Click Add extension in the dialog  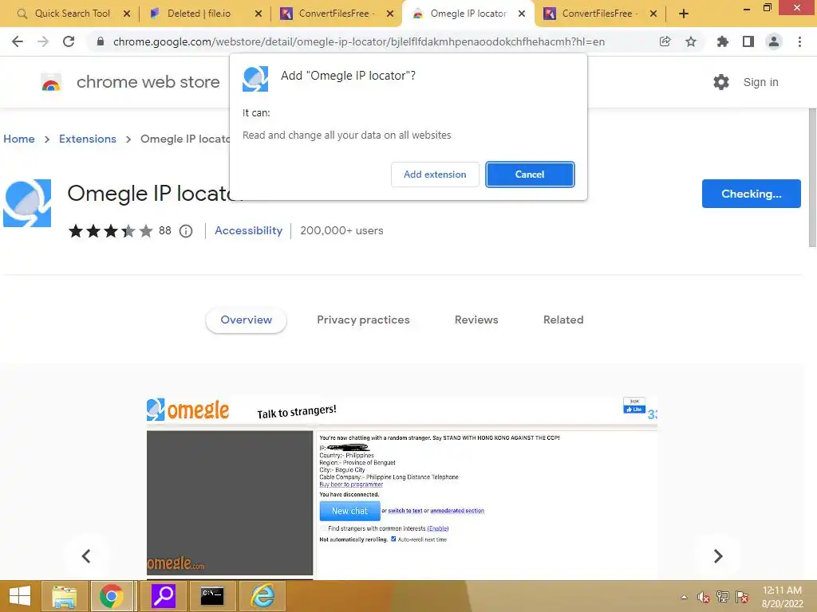pyautogui.click(x=435, y=175)
